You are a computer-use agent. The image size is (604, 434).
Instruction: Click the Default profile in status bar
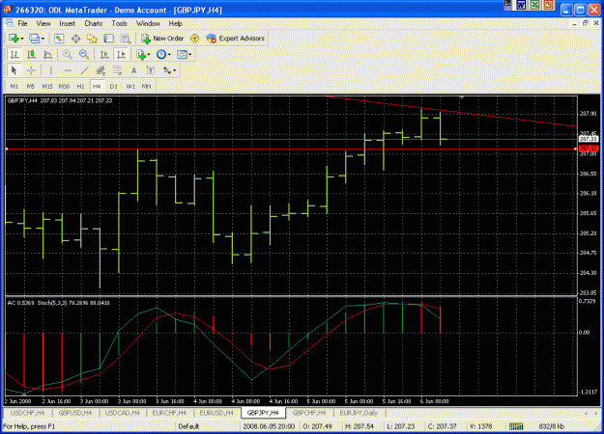coord(188,426)
